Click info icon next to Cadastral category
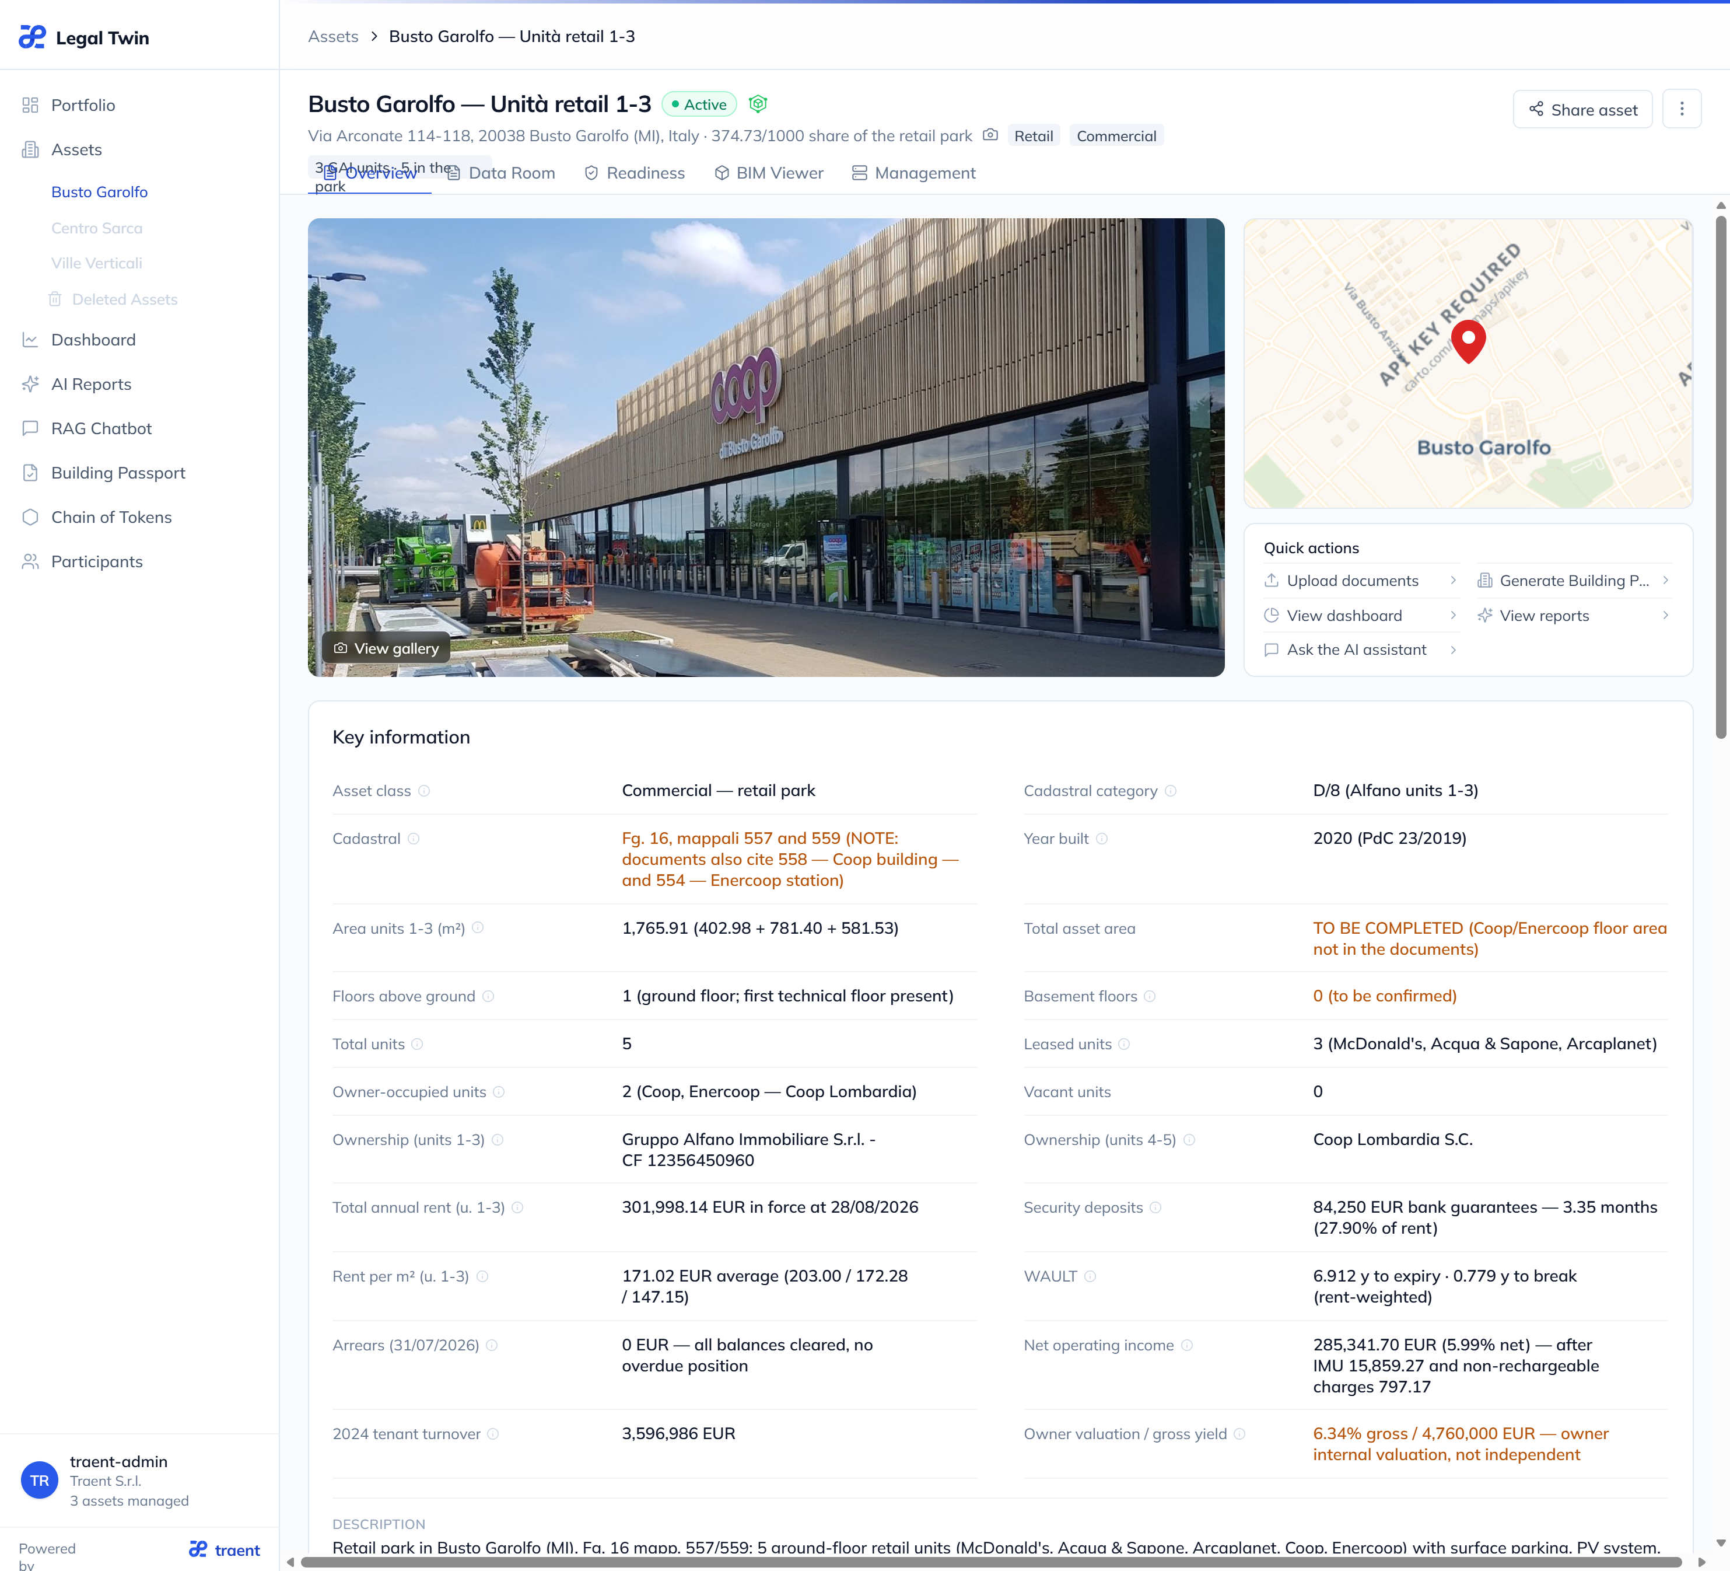1730x1571 pixels. [1171, 791]
